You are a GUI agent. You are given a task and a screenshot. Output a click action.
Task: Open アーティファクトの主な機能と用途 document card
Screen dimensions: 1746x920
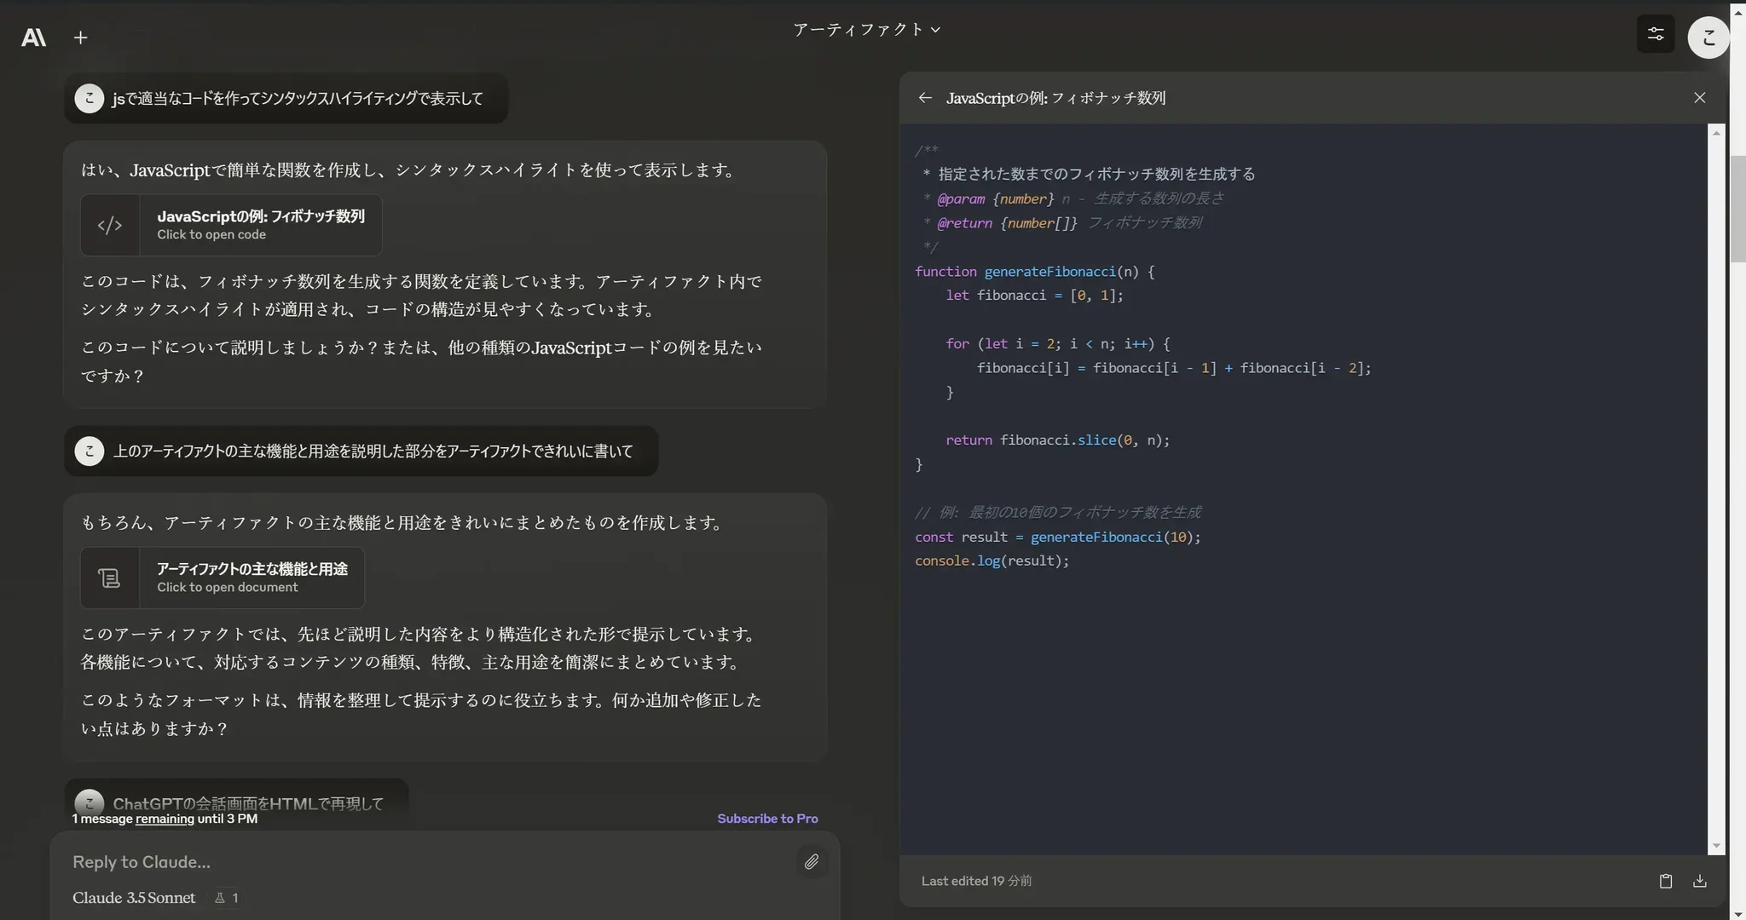point(223,578)
